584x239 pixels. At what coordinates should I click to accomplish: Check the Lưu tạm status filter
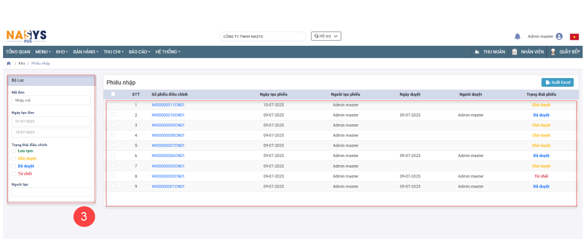[x=14, y=151]
